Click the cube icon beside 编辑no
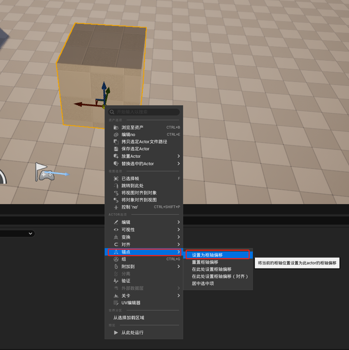 (116, 134)
